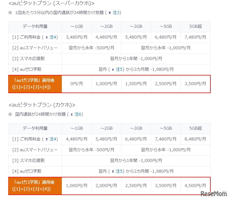Select the ～1GB column header
Viewport: 231px width, 200px height.
coord(76,26)
